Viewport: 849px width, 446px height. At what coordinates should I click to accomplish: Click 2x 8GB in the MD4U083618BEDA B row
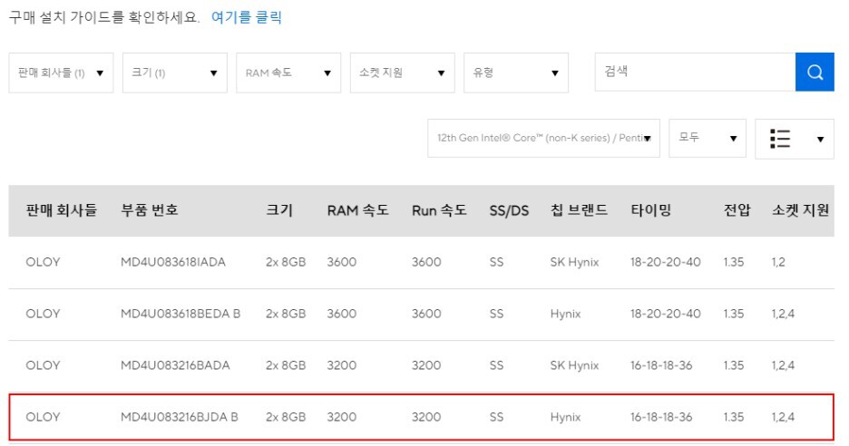286,314
